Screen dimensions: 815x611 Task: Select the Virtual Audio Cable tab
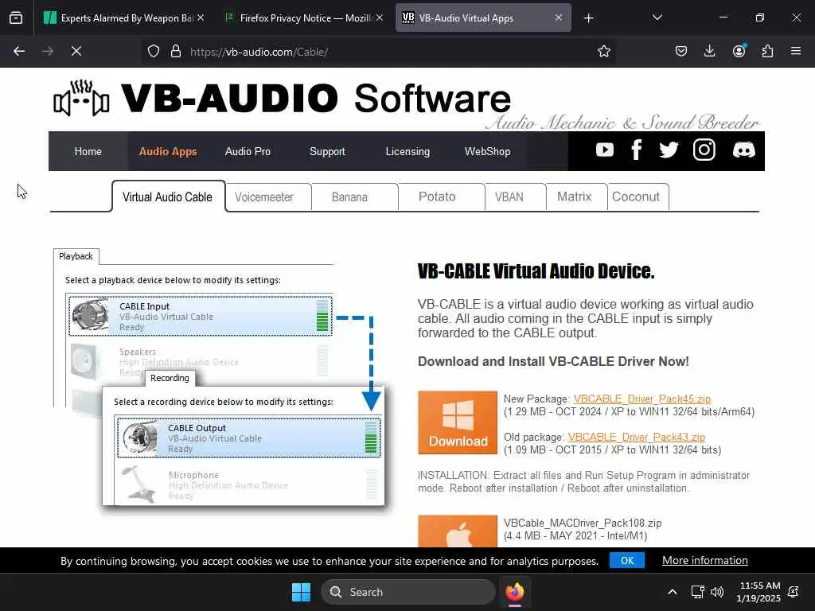(x=167, y=197)
